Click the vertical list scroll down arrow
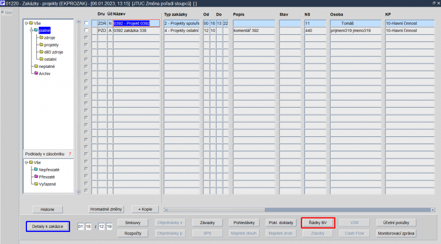Viewport: 441px width, 244px height. [78, 192]
